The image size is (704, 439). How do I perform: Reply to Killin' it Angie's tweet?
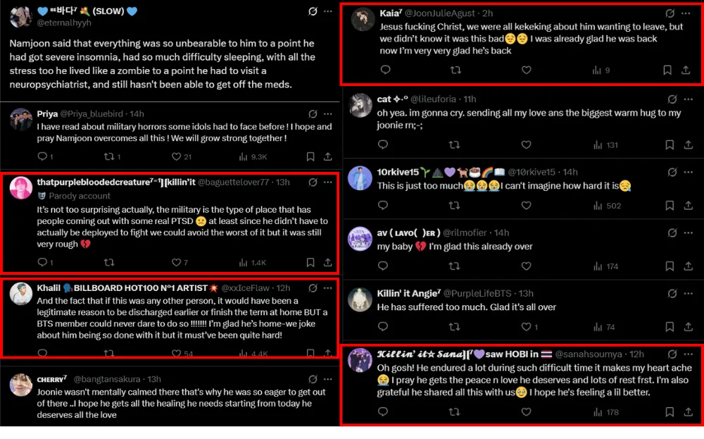click(x=383, y=327)
